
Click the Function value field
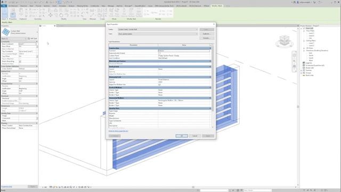tap(184, 51)
